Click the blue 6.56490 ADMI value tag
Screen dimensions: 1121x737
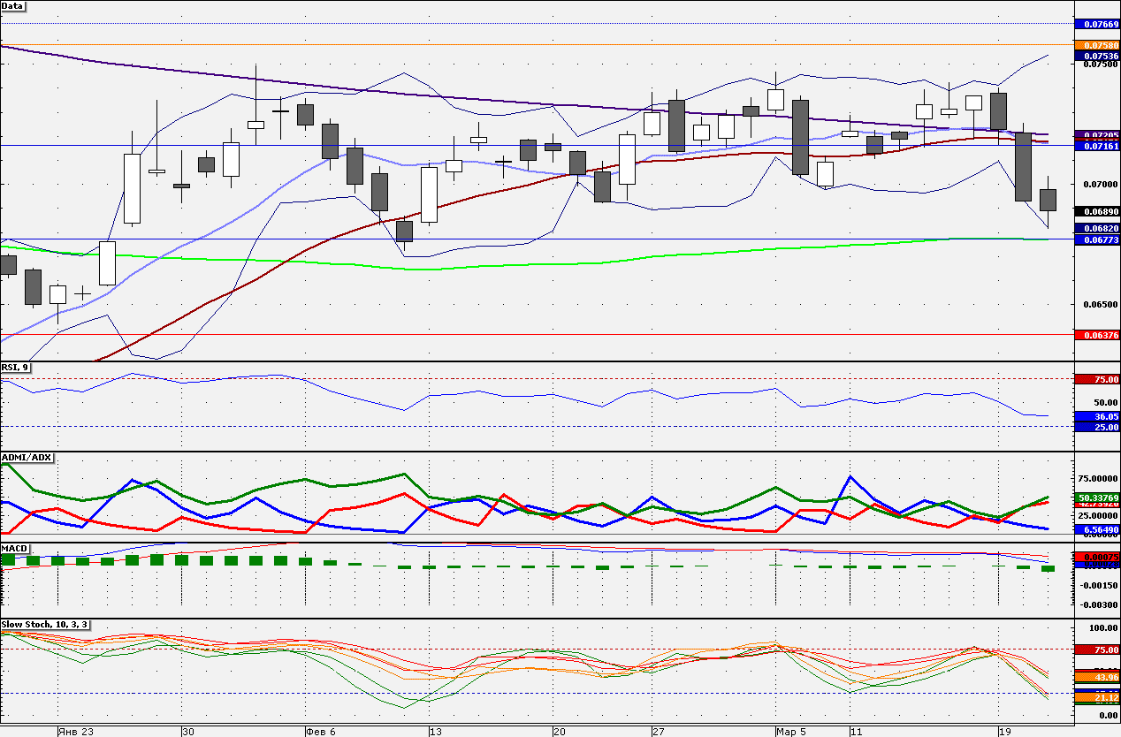(x=1096, y=529)
